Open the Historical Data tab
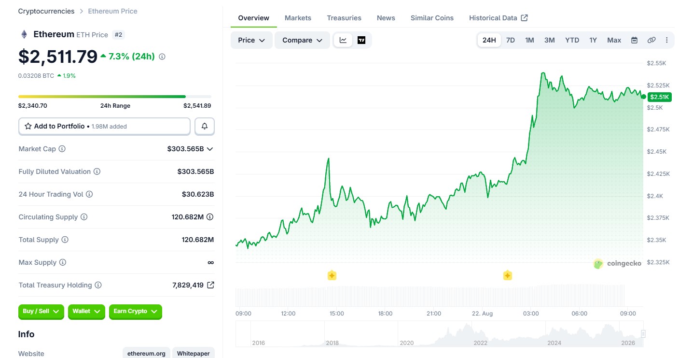The width and height of the screenshot is (679, 358). click(x=499, y=18)
